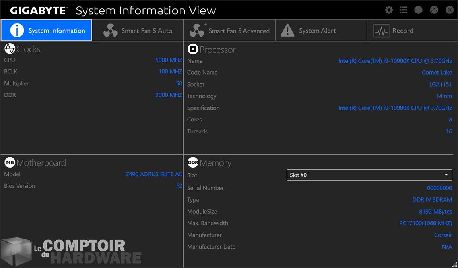Click the DDR clock value 3000 MHZ
Image resolution: width=458 pixels, height=268 pixels.
(169, 95)
